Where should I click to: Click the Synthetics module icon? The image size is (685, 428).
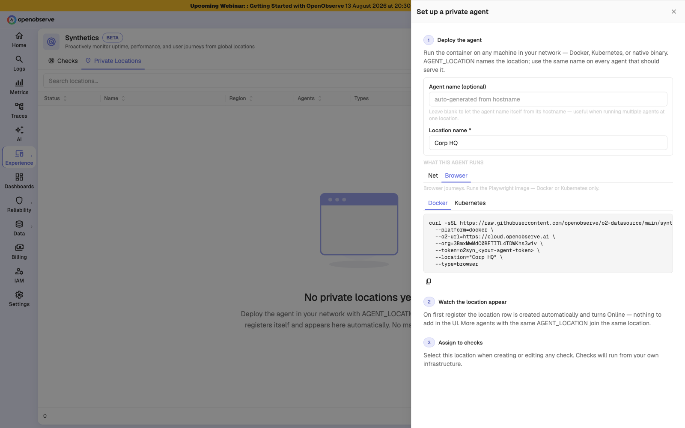(51, 42)
